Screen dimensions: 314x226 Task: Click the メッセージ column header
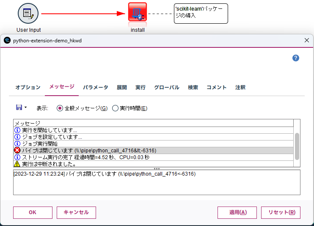153,123
